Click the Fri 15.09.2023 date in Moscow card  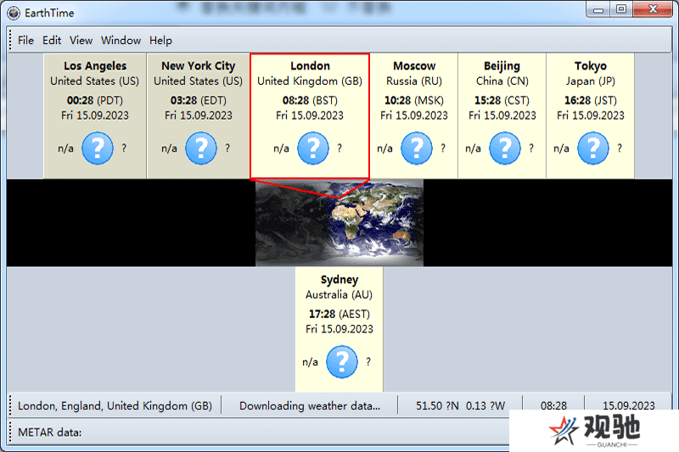coord(414,115)
